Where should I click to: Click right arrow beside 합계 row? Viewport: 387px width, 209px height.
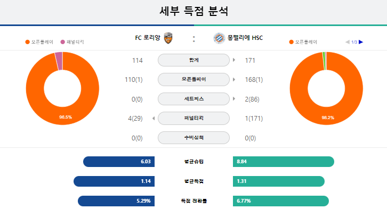coord(234,60)
